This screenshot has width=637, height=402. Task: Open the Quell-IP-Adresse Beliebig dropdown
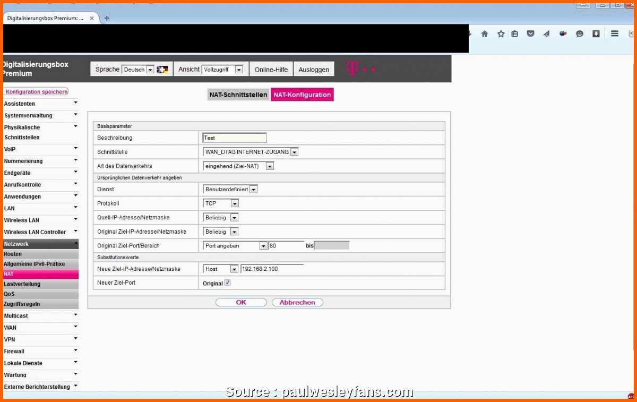(221, 218)
